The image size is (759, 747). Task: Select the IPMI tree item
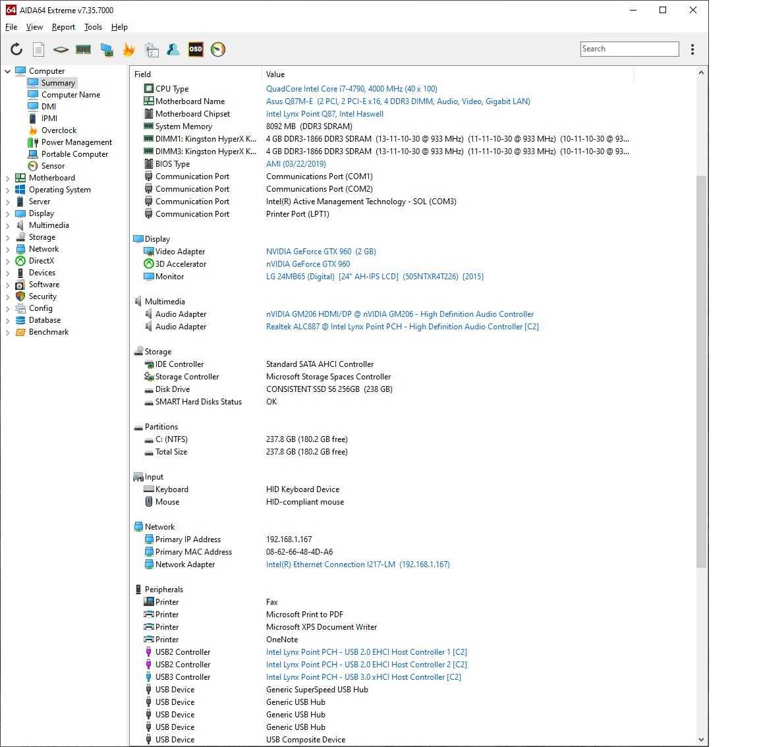(49, 119)
